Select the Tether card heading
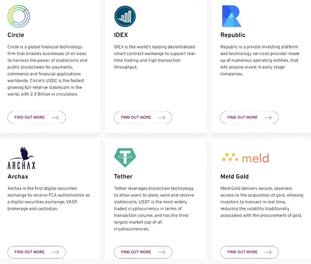This screenshot has height=264, width=311. (123, 177)
